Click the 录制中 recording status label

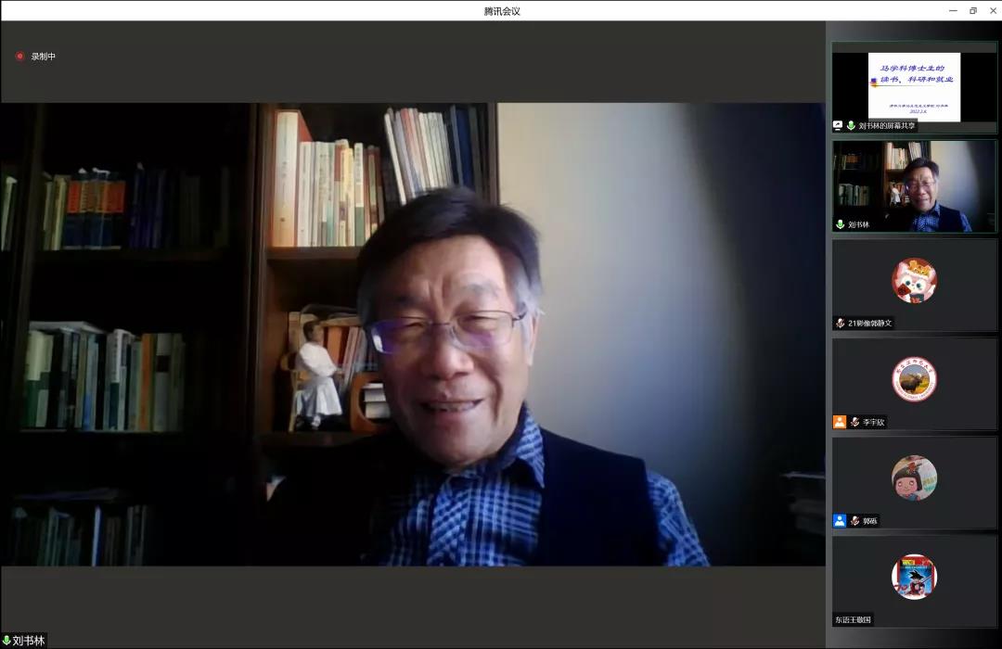[44, 57]
